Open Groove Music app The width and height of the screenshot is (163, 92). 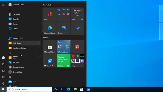tap(24, 72)
